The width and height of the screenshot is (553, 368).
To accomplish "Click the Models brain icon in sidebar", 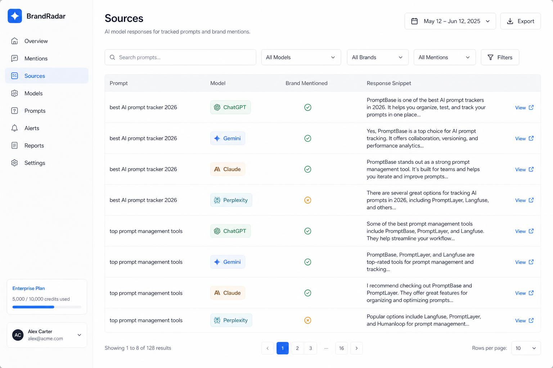I will 14,93.
